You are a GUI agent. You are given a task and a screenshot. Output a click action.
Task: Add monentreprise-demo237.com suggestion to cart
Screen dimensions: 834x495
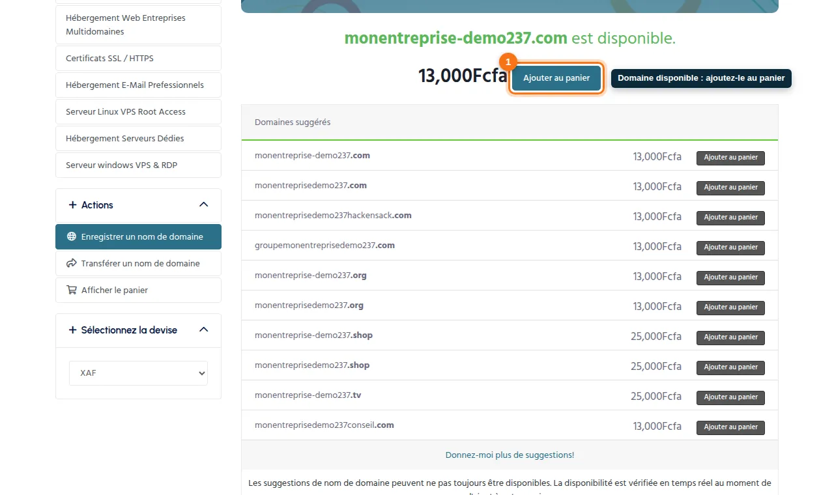730,158
